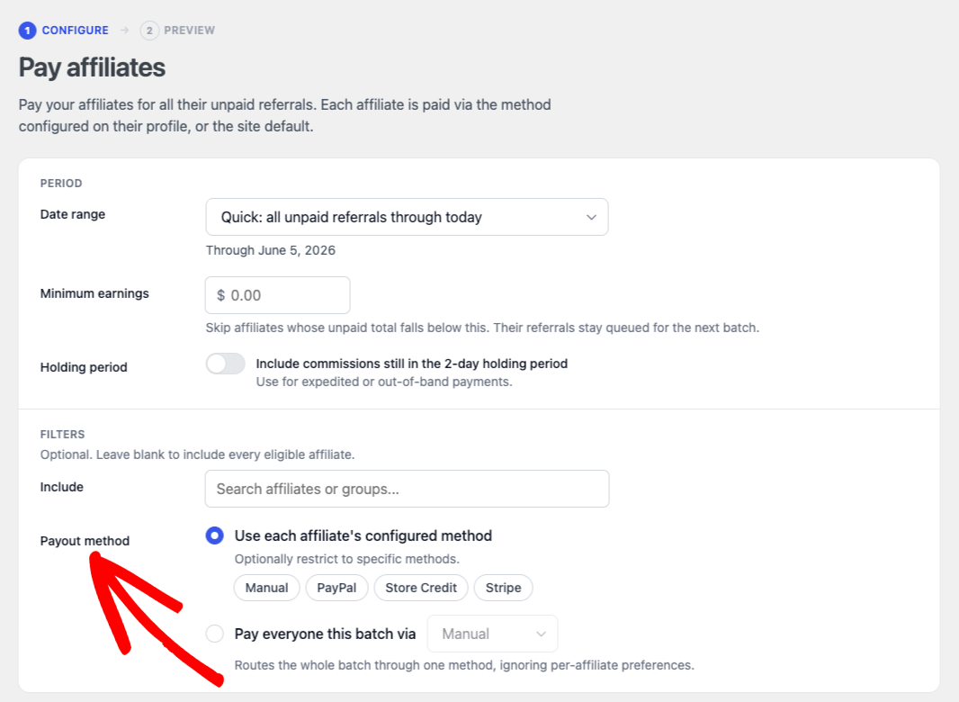Open the Date range dropdown
This screenshot has width=959, height=702.
point(407,217)
